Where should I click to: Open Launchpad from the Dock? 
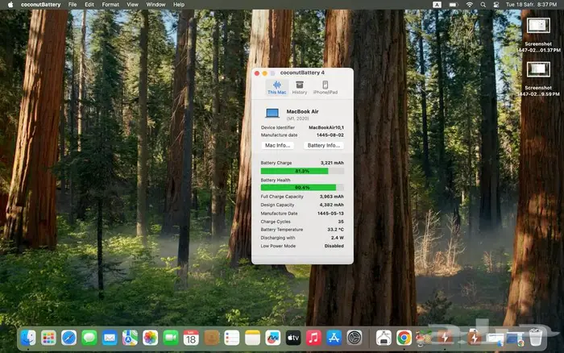point(48,338)
